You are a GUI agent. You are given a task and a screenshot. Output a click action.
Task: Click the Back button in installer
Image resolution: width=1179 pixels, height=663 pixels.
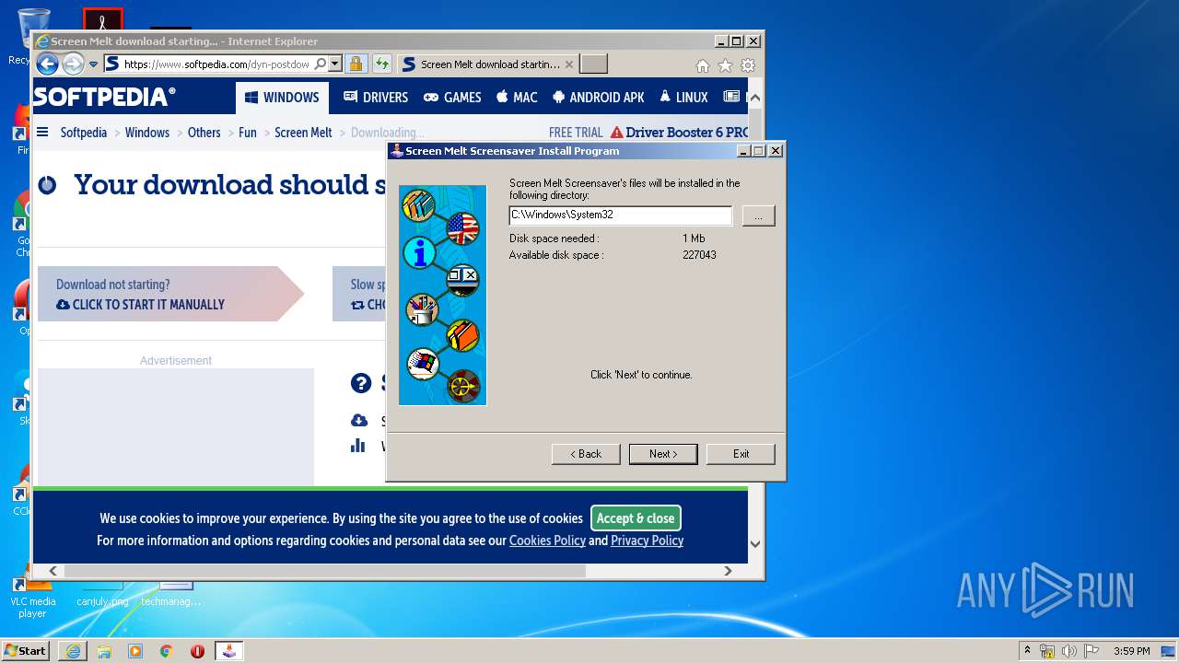[x=586, y=454]
